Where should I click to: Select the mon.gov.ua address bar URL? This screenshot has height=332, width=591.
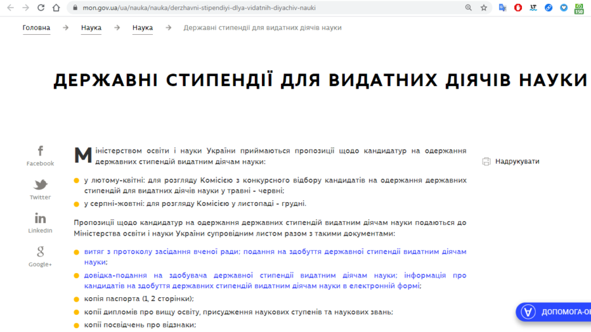[199, 7]
